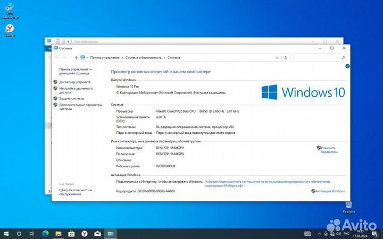Image resolution: width=383 pixels, height=239 pixels.
Task: Open File Explorer from taskbar
Action: 59,234
